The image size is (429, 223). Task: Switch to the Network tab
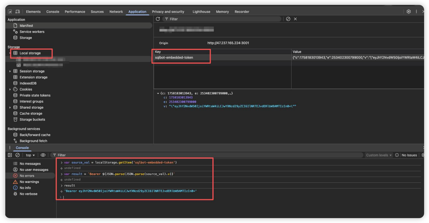pos(116,12)
